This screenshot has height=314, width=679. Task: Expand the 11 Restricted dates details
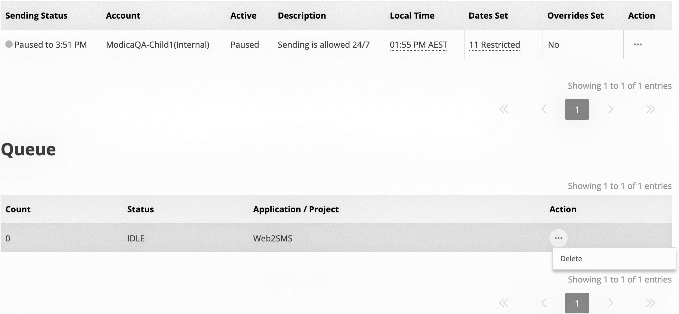click(495, 44)
